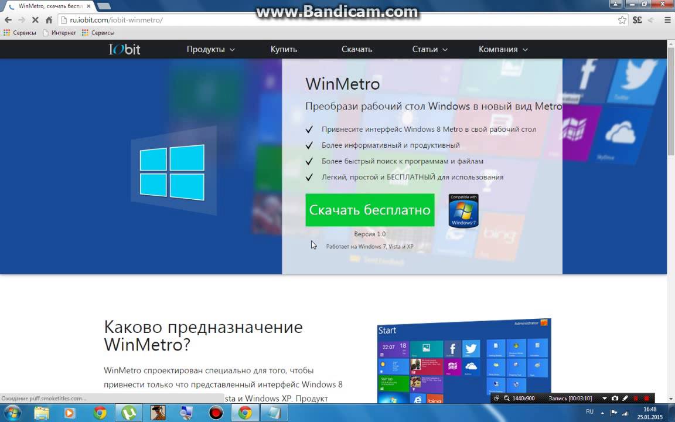
Task: Show hidden tray icons arrow
Action: tap(602, 413)
